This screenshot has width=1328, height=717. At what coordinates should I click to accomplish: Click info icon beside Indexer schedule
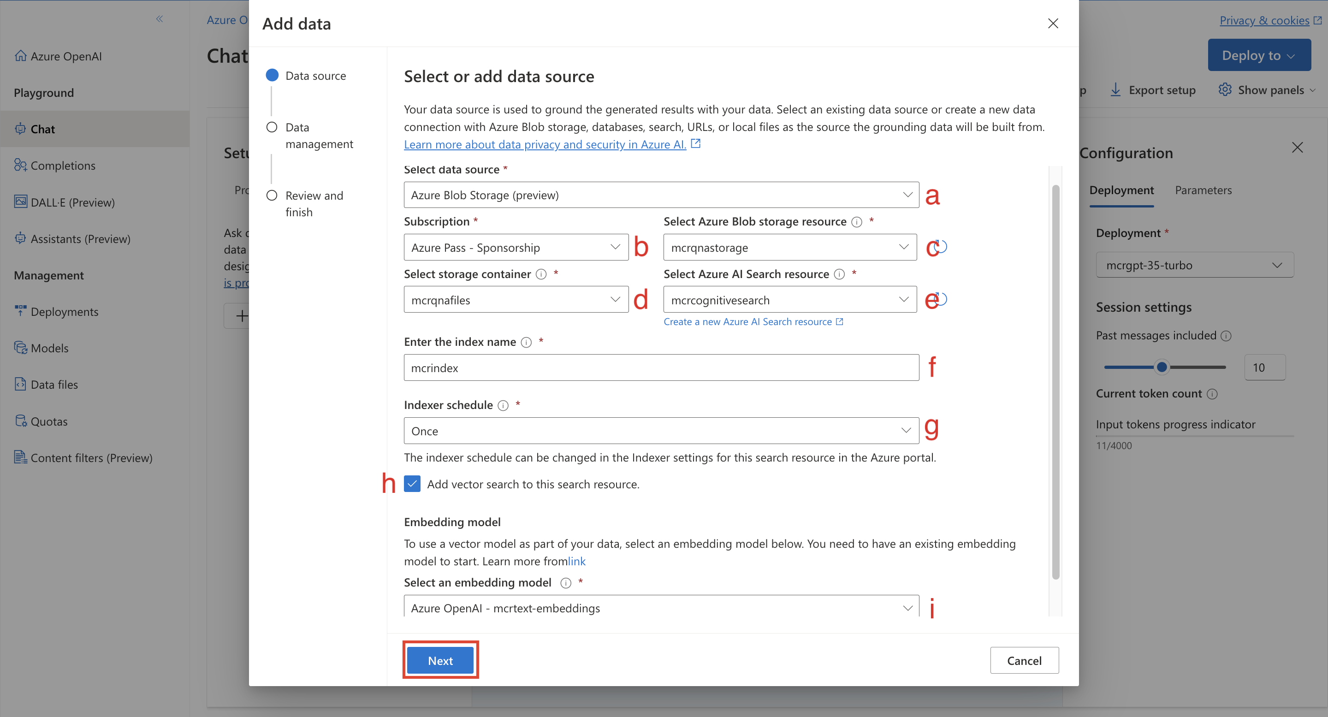503,406
